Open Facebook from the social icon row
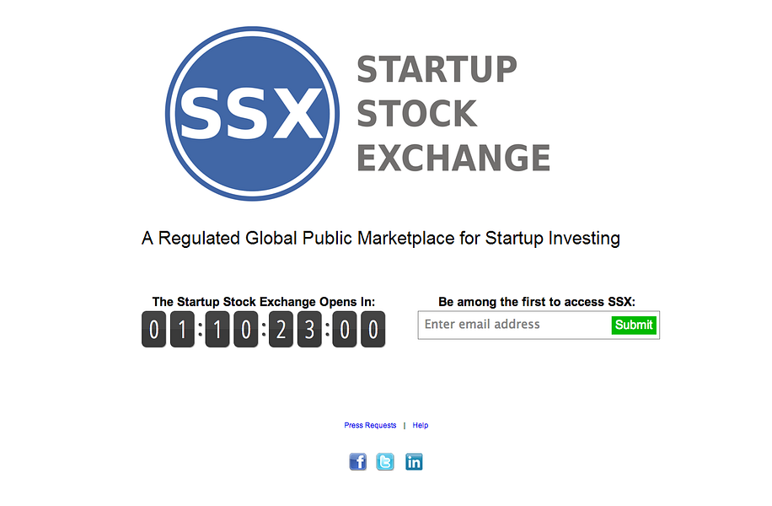The height and width of the screenshot is (506, 772). 357,461
